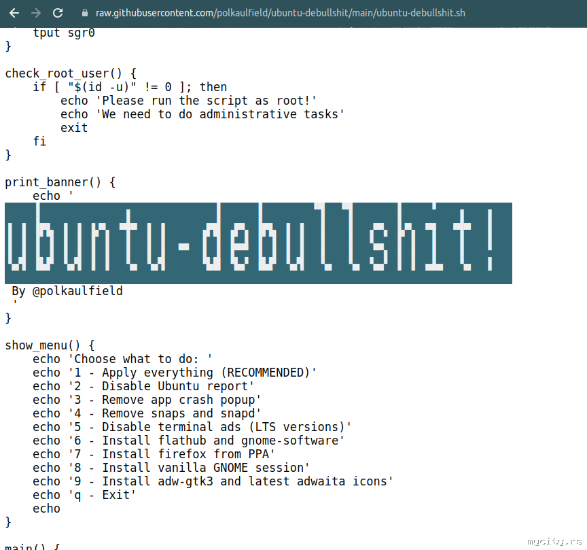Click 'show_menu() {' function header
This screenshot has height=550, width=587.
coord(50,345)
